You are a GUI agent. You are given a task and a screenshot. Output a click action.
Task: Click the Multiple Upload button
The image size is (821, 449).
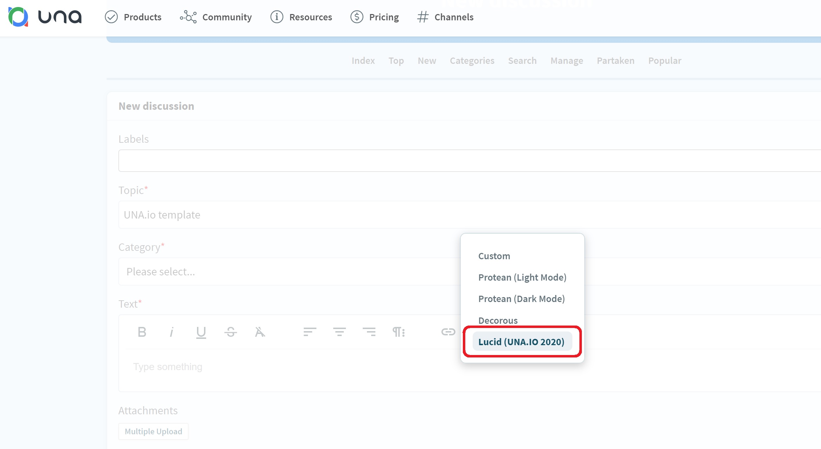(153, 431)
